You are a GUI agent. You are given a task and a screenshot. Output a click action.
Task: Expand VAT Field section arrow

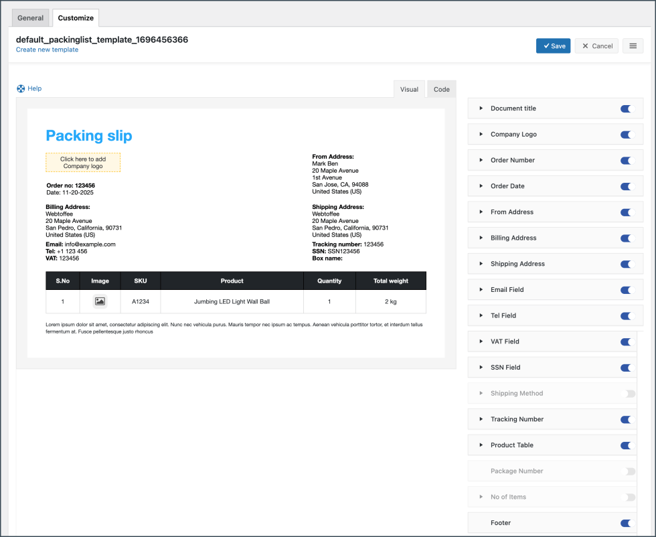pos(481,342)
